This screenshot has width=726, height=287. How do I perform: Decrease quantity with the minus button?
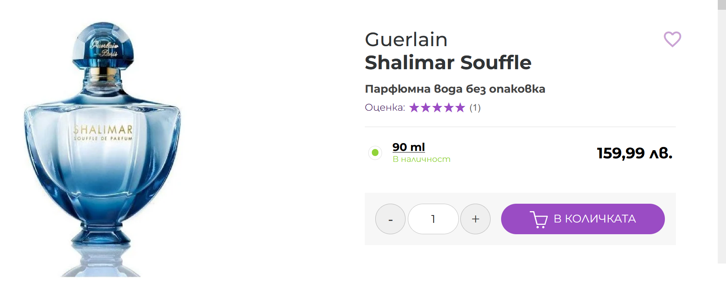coord(390,219)
